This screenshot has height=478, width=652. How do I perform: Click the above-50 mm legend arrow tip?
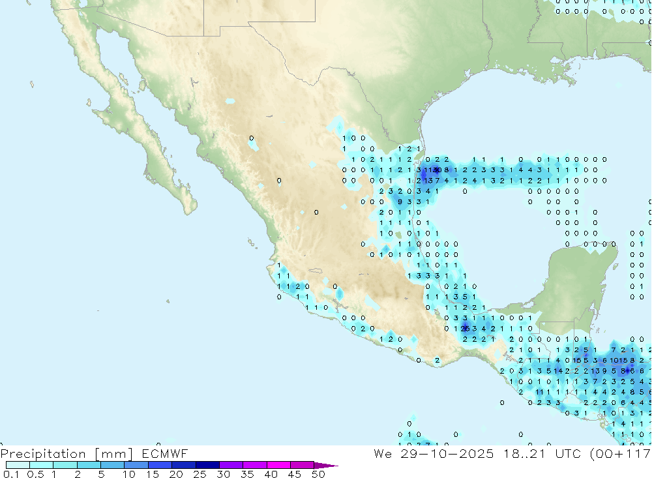[327, 466]
